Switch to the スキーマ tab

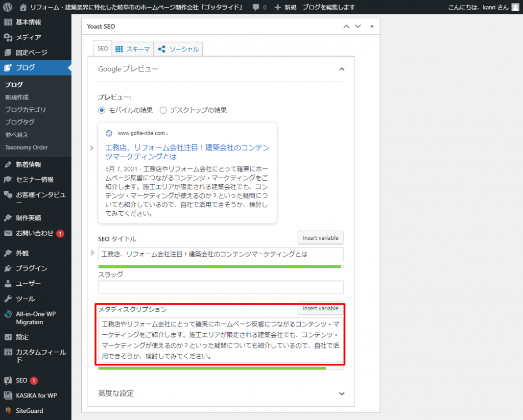[x=133, y=49]
